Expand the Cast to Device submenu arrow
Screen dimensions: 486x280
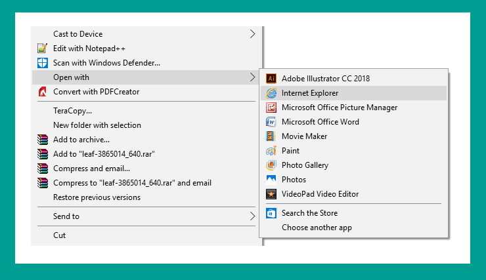click(253, 33)
